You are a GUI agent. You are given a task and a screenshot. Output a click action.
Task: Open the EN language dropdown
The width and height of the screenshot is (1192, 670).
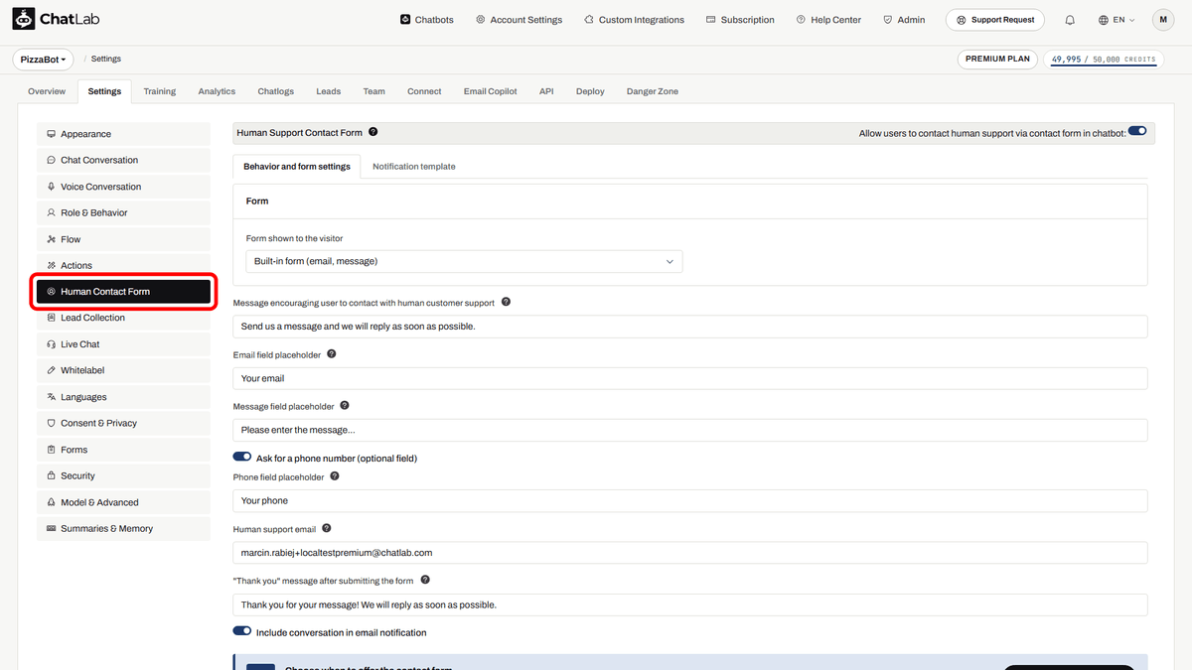[x=1117, y=20]
